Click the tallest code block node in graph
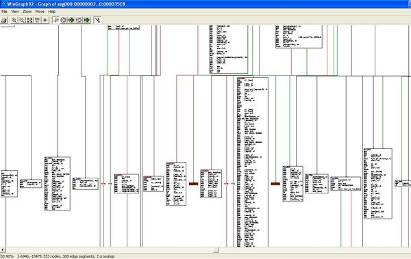411x259 pixels. pyautogui.click(x=253, y=162)
